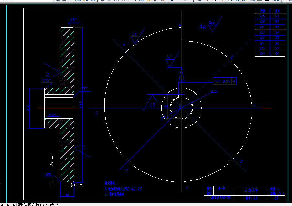
Task: Select the OF cell in dimension table
Action: tap(262, 43)
